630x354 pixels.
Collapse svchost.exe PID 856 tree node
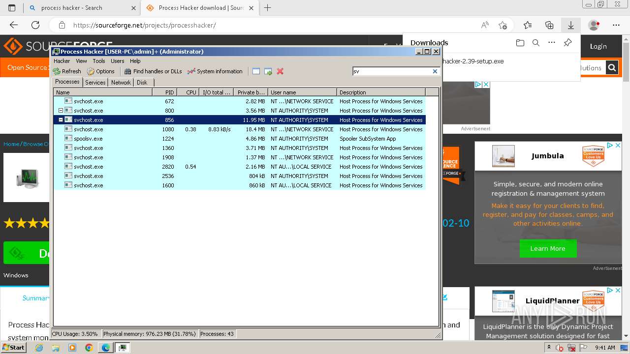tap(61, 120)
